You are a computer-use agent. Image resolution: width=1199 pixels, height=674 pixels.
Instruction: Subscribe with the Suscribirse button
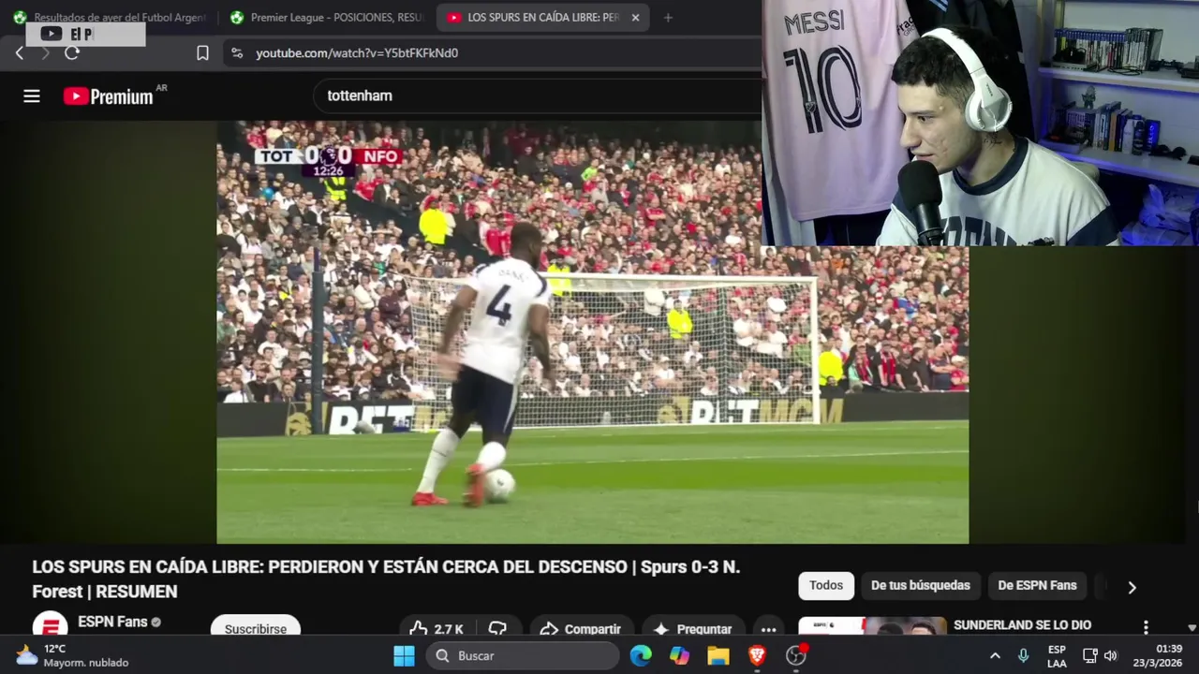point(255,629)
